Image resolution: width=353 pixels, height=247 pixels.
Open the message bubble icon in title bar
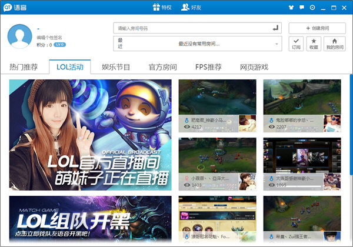(x=301, y=8)
